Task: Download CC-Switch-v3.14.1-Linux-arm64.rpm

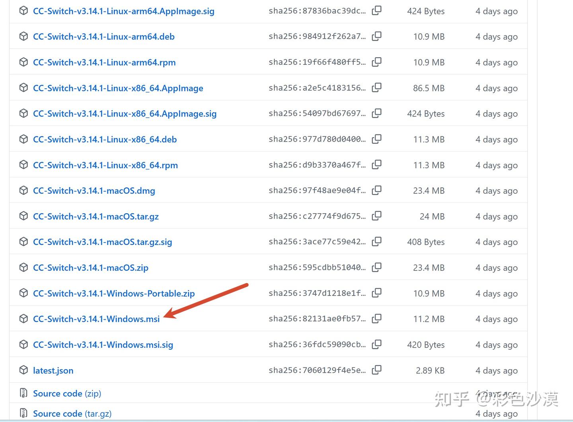Action: 104,62
